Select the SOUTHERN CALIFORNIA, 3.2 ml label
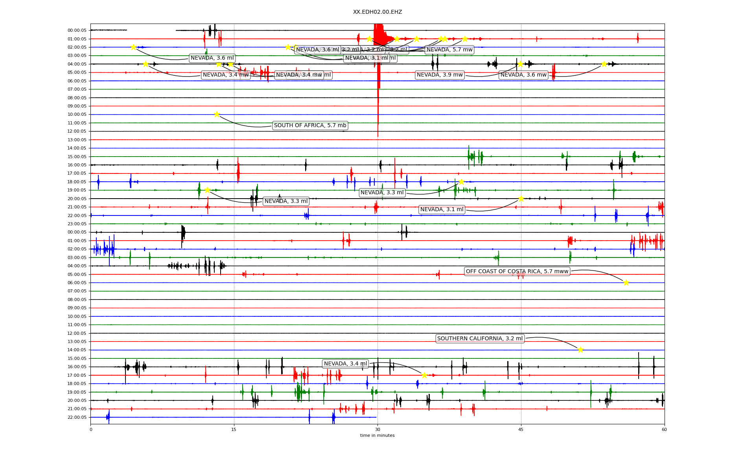The height and width of the screenshot is (471, 755). pos(480,338)
